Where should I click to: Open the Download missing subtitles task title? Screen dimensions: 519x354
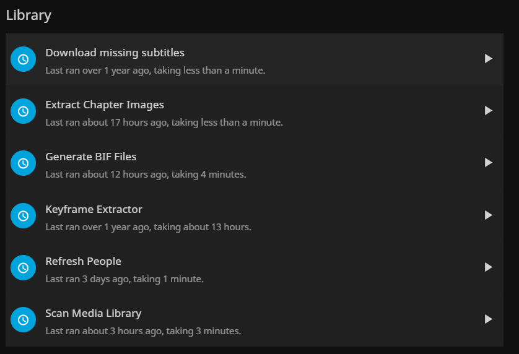click(x=115, y=53)
